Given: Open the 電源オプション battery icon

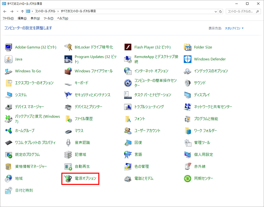Looking at the screenshot, I should (68, 179).
